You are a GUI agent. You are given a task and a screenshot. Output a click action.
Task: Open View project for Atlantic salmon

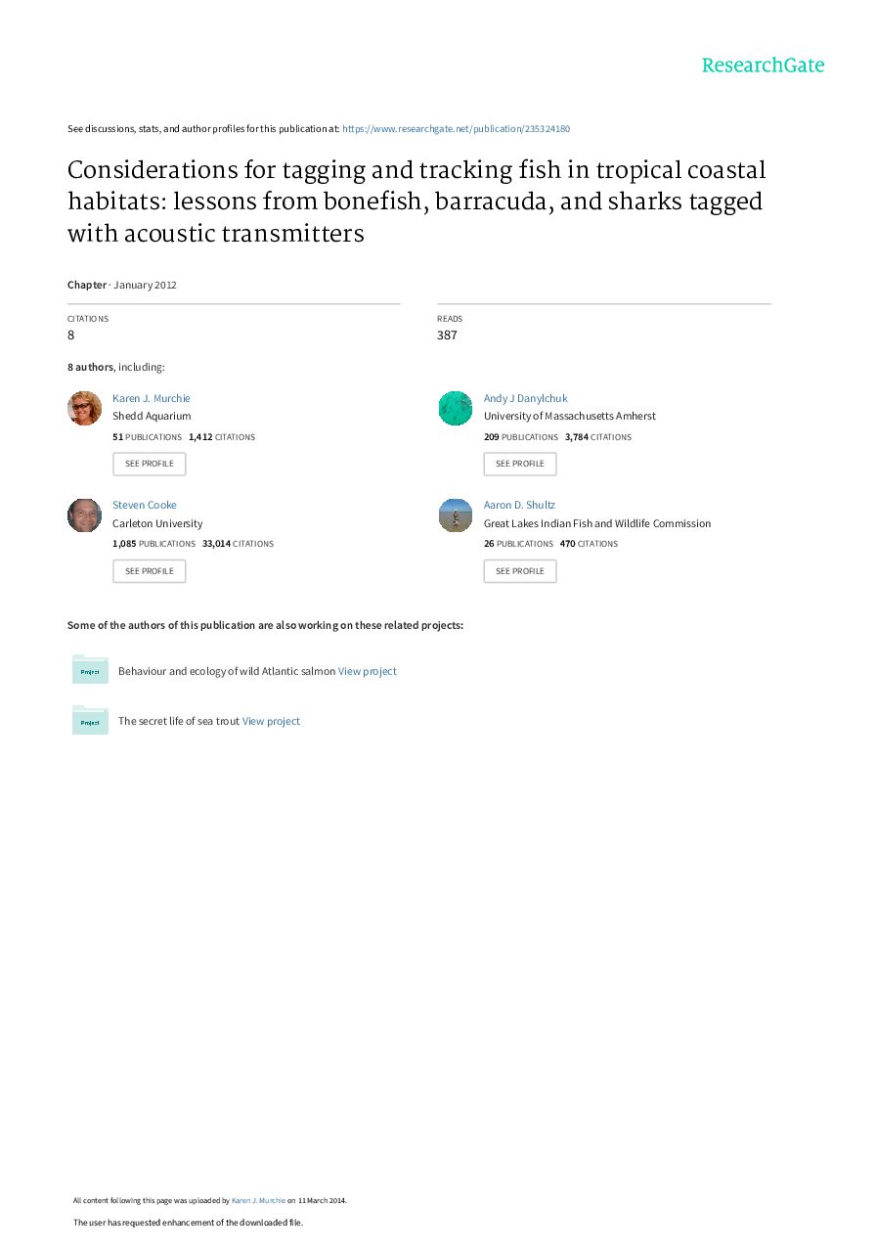coord(368,671)
